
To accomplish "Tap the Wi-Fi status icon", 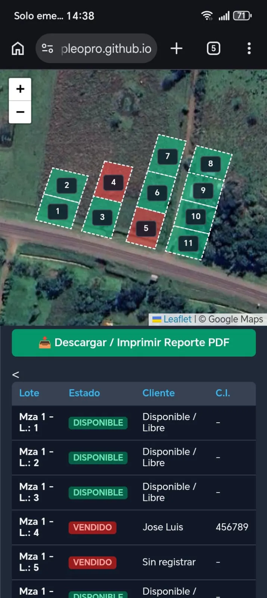I will (207, 16).
